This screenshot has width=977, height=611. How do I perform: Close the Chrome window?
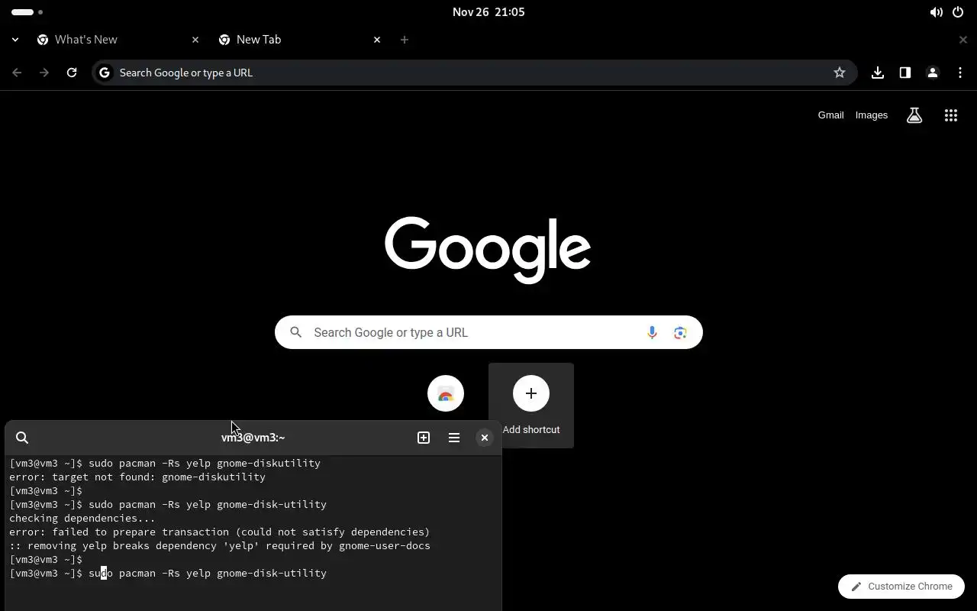pos(963,40)
